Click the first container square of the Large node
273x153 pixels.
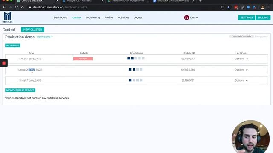point(130,69)
